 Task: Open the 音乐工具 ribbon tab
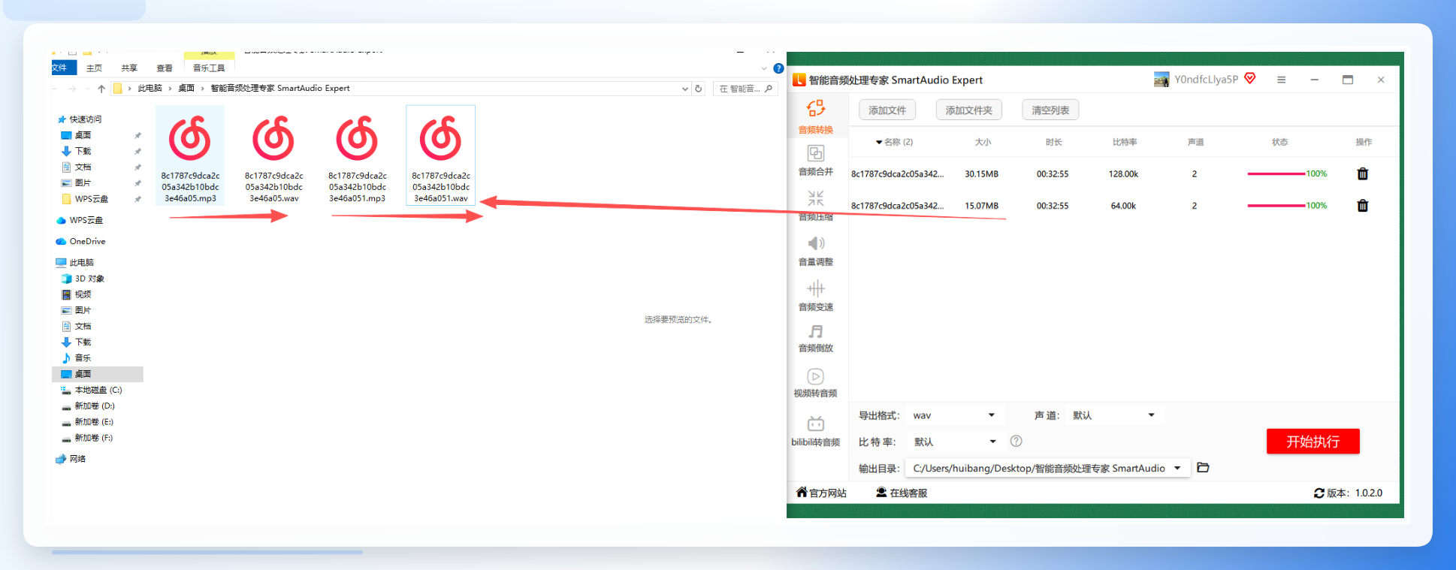point(209,68)
